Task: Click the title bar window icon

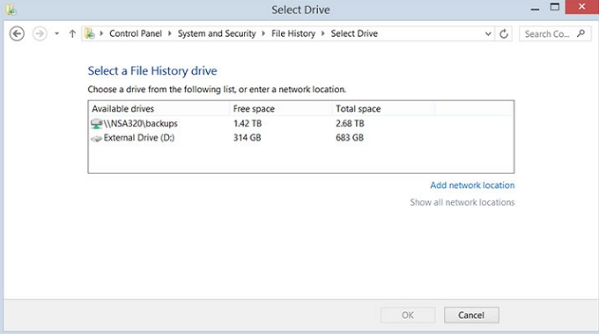Action: click(x=11, y=10)
